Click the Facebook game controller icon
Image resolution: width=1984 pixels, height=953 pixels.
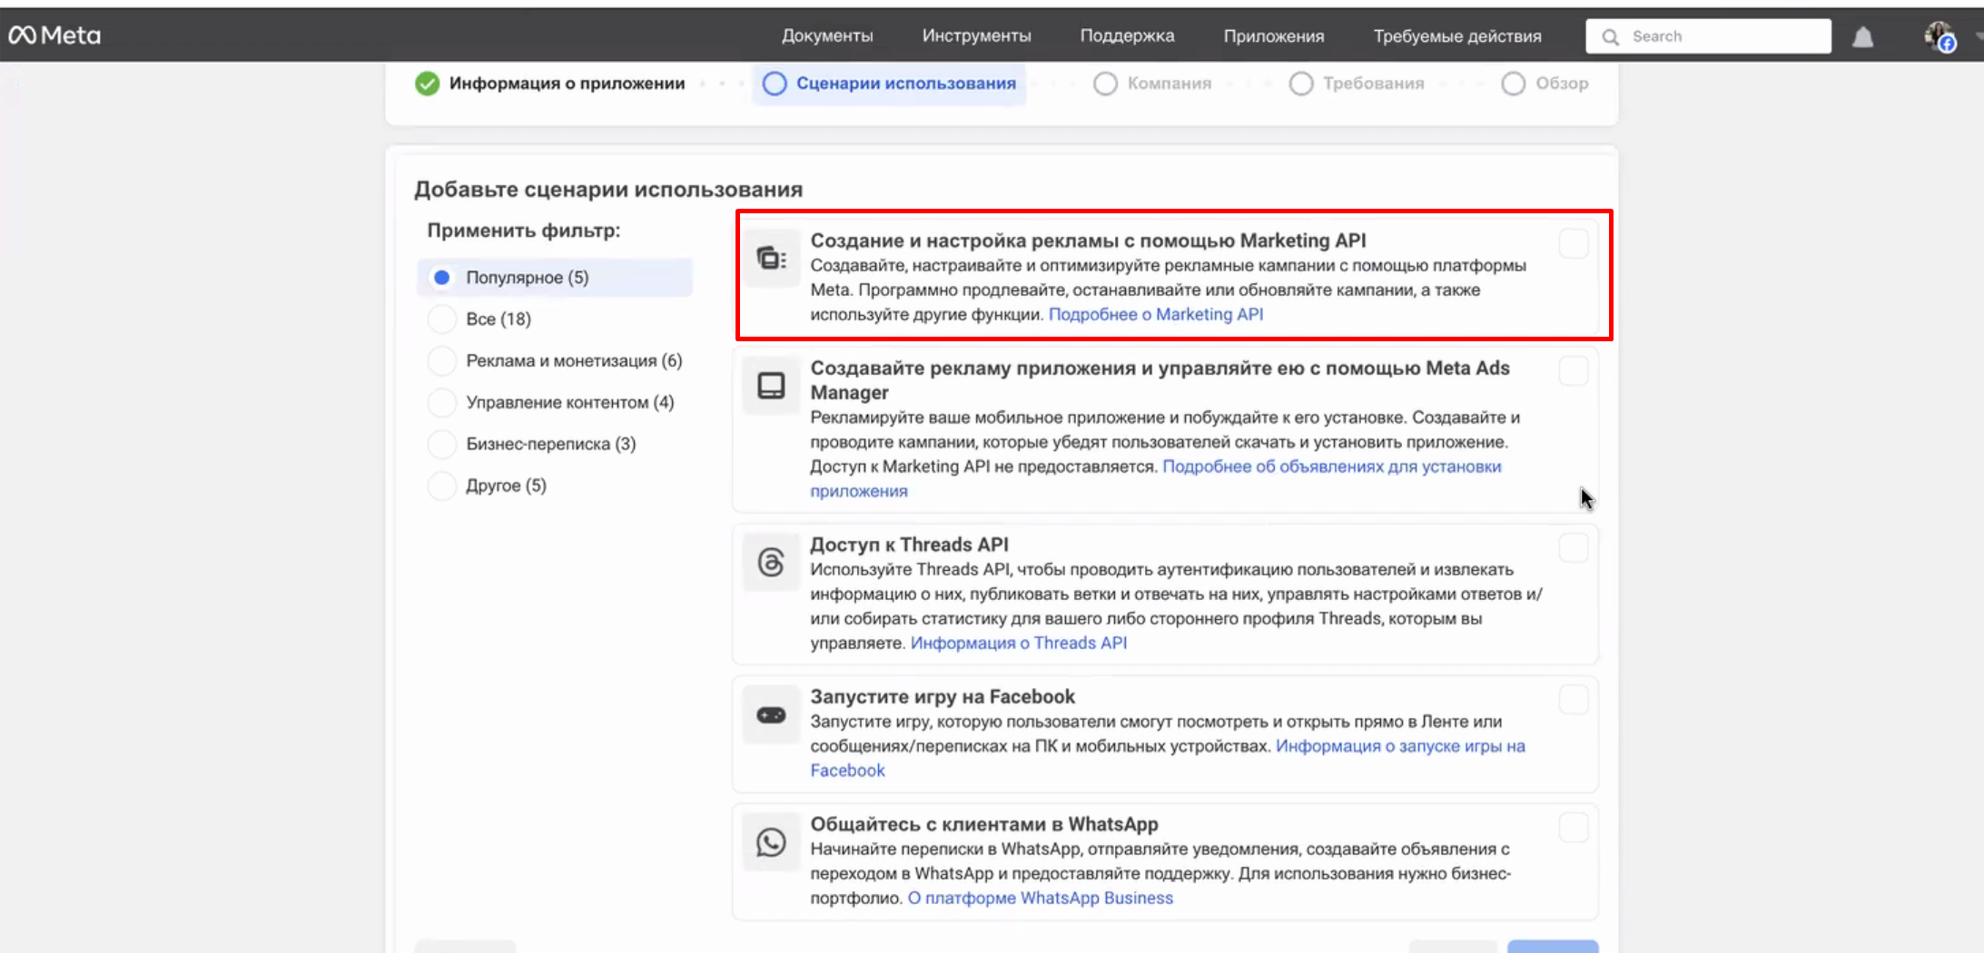[x=771, y=715]
